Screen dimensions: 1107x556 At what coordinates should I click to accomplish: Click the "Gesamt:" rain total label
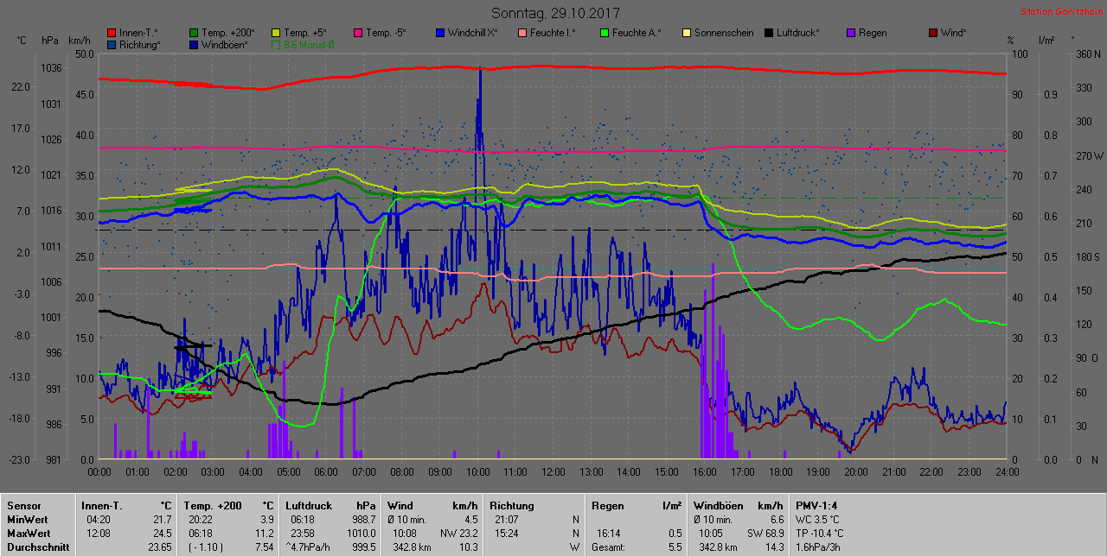(x=609, y=547)
